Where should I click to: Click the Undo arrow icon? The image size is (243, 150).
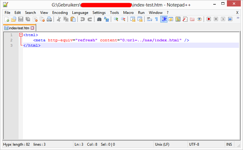82,19
